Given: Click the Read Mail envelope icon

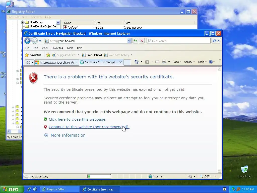Looking at the screenshot, I should 157,62.
